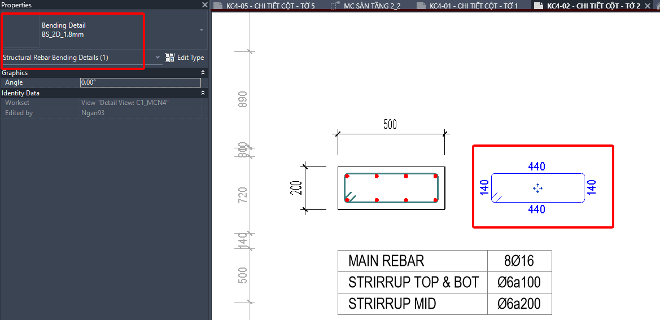
Task: Click the Ø6a100 table cell
Action: 519,282
